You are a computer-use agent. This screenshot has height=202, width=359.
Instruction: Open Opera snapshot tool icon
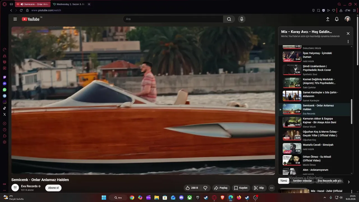[x=318, y=10]
